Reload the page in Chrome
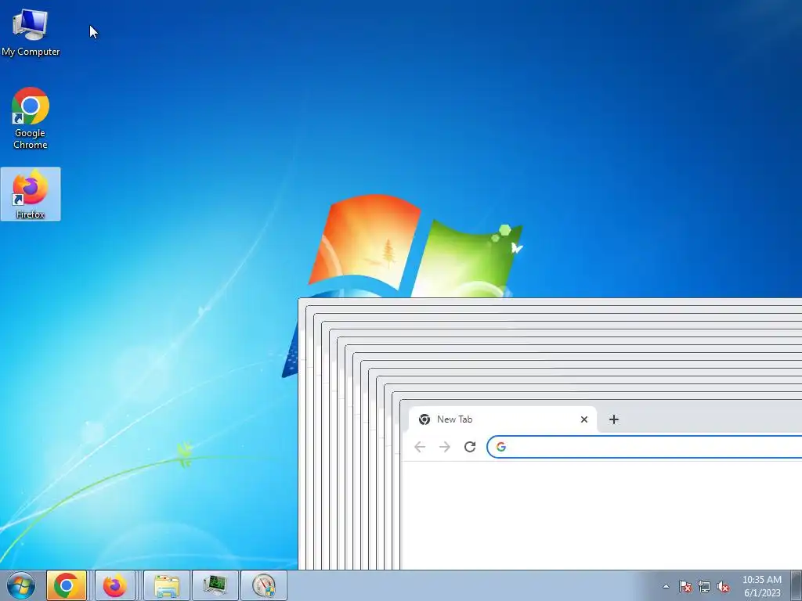Image resolution: width=802 pixels, height=601 pixels. pos(470,447)
